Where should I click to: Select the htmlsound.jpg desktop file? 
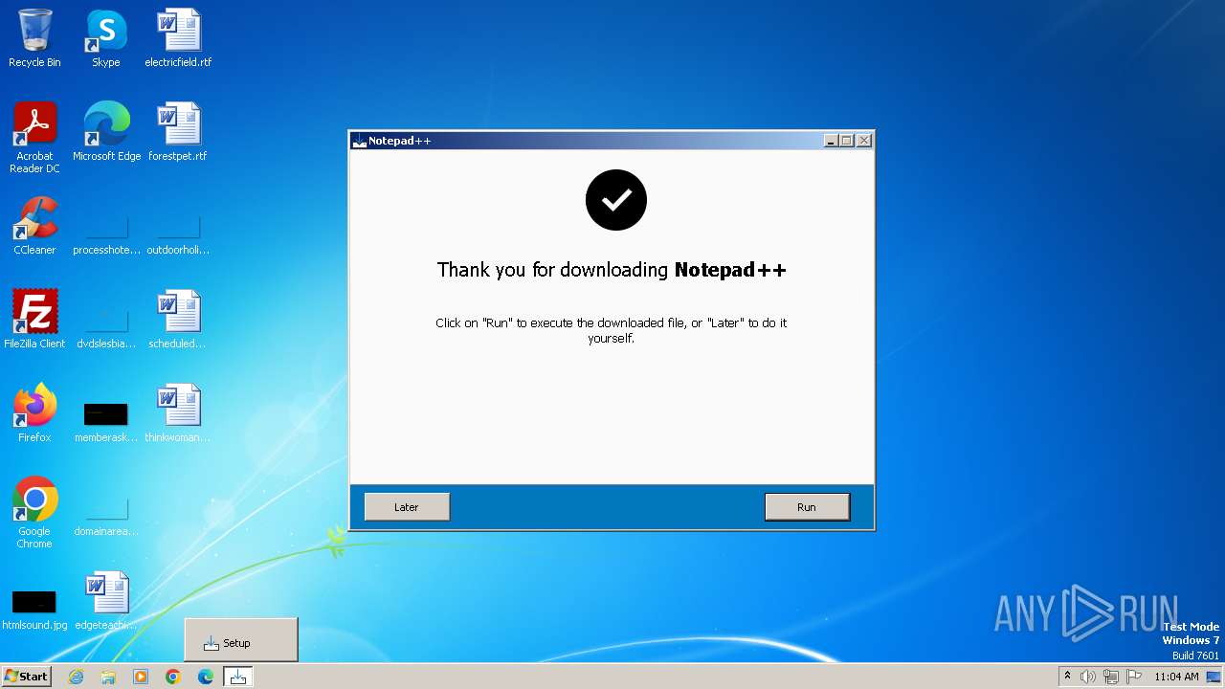(x=34, y=609)
